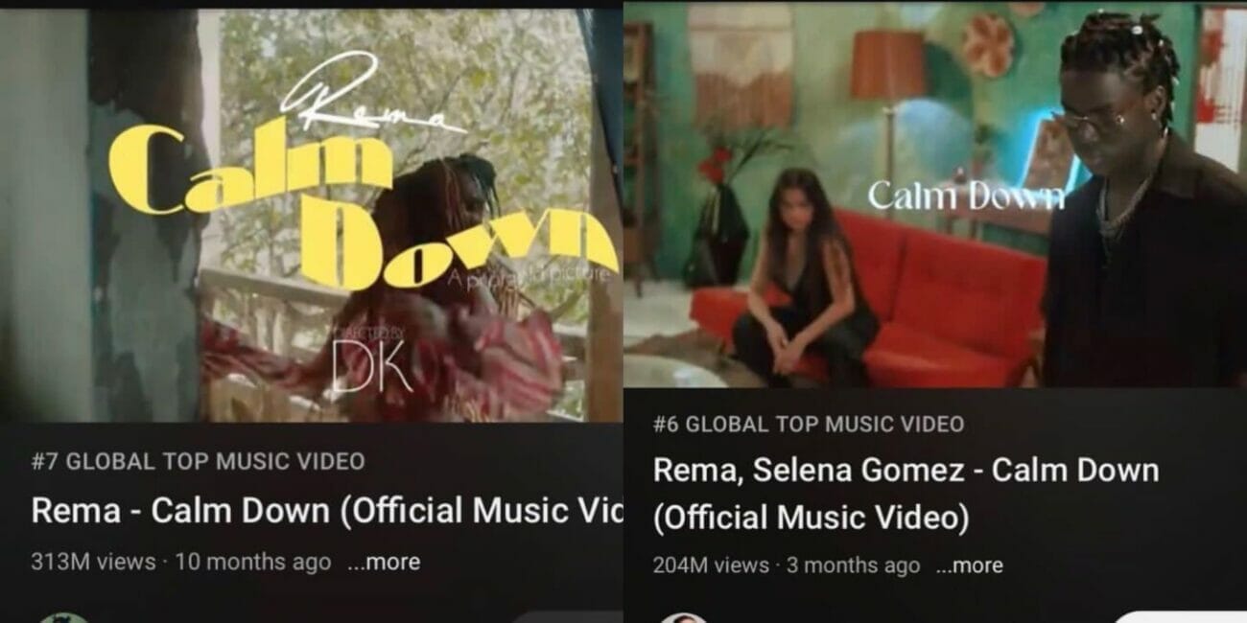Open the channel avatar under the Selena Gomez video
Screen dimensions: 1247x623
coord(684,617)
